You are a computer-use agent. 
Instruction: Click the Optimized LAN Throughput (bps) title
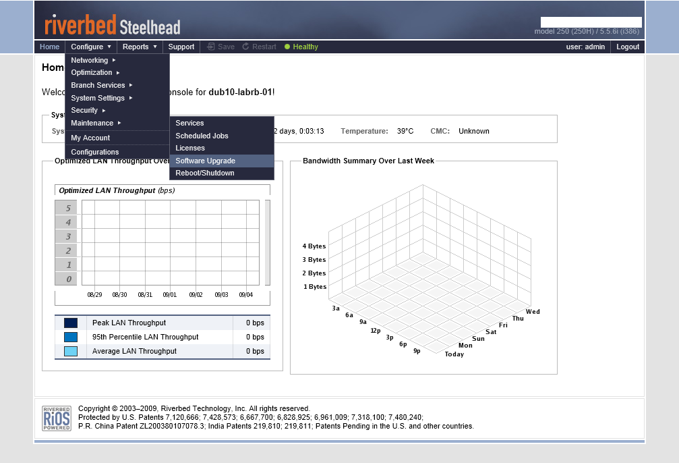(117, 190)
